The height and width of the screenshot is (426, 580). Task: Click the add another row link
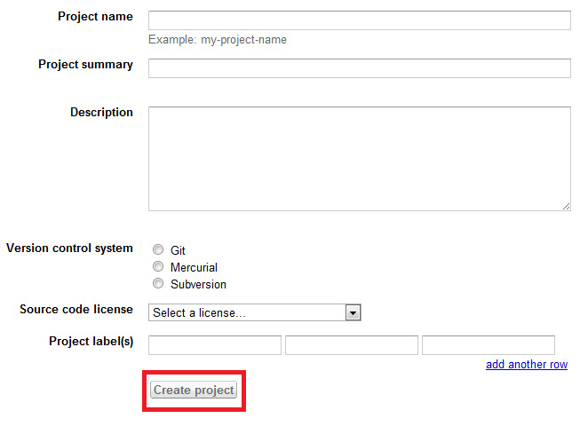(x=526, y=365)
